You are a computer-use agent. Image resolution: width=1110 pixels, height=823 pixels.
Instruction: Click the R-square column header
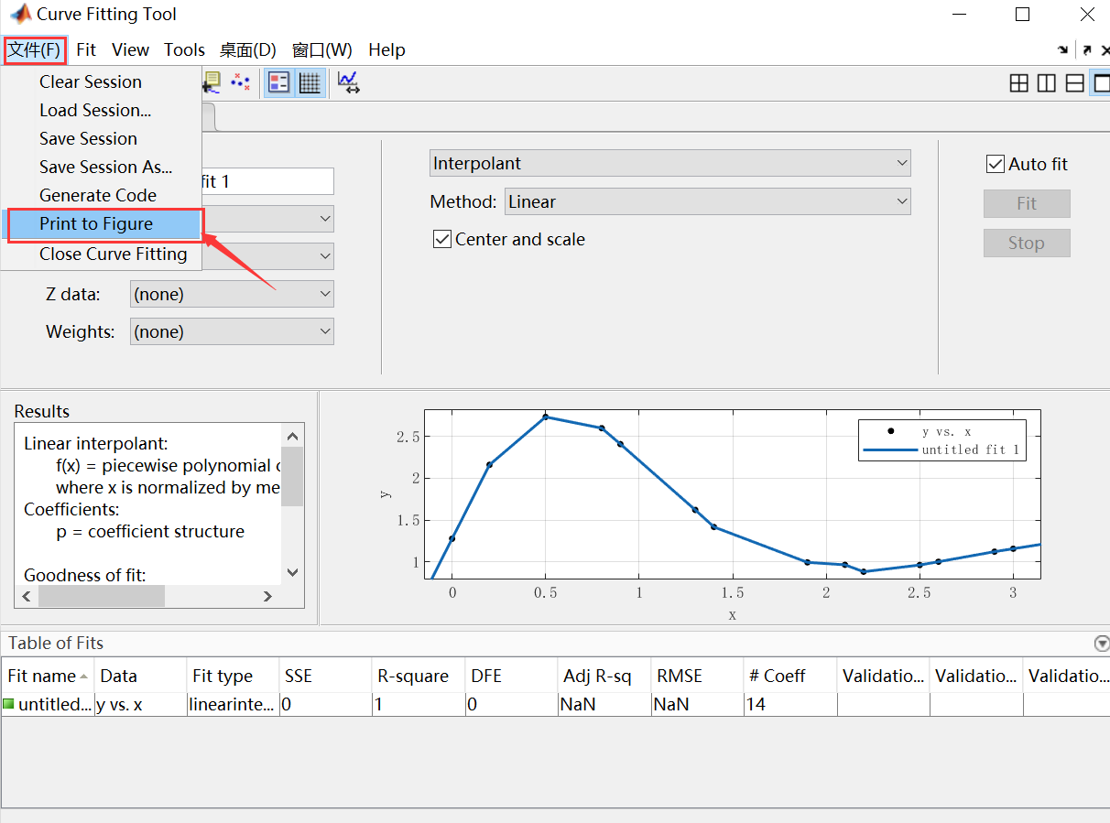[419, 676]
